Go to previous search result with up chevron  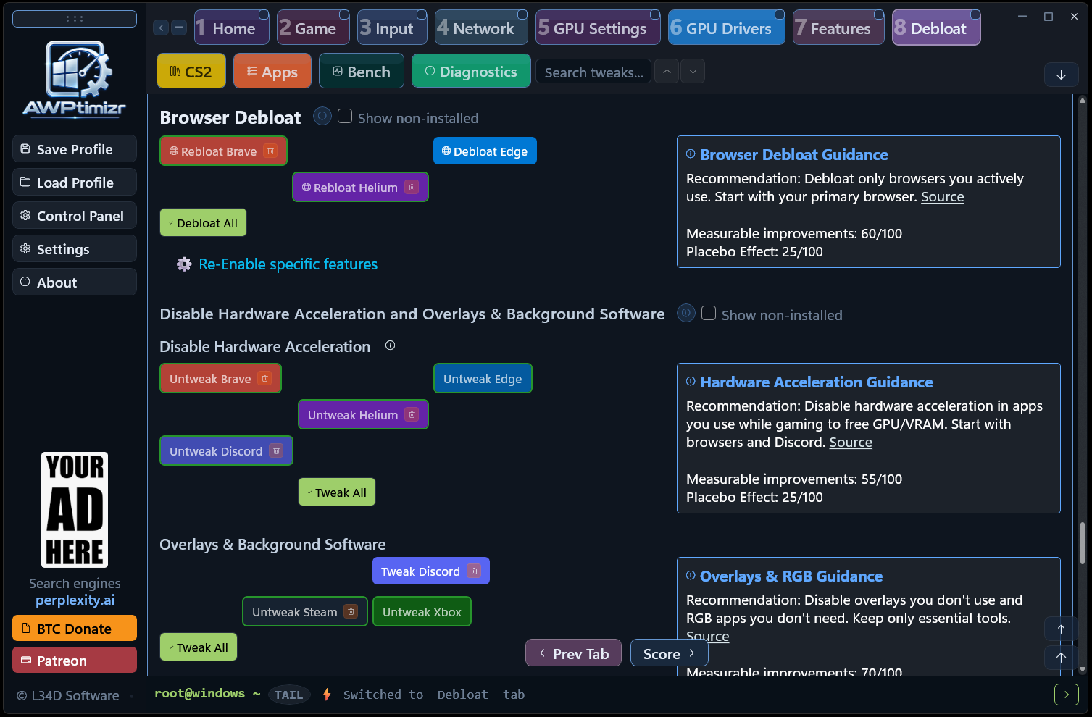tap(667, 71)
